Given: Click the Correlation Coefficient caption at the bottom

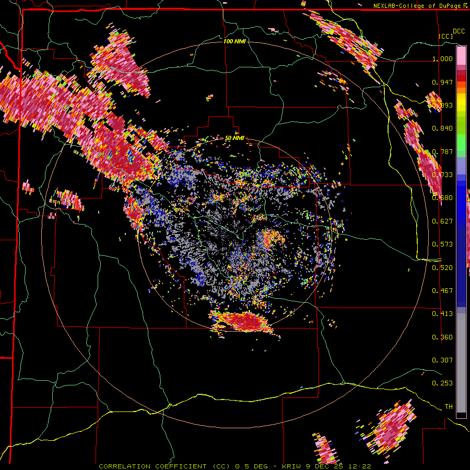Looking at the screenshot, I should (235, 466).
